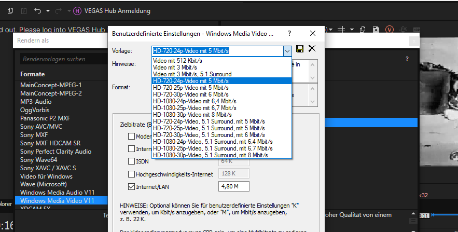This screenshot has width=458, height=232.
Task: Select the highlighted HD-720-24p-Video mit 5 Mbit/s entry in the list
Action: (x=221, y=81)
